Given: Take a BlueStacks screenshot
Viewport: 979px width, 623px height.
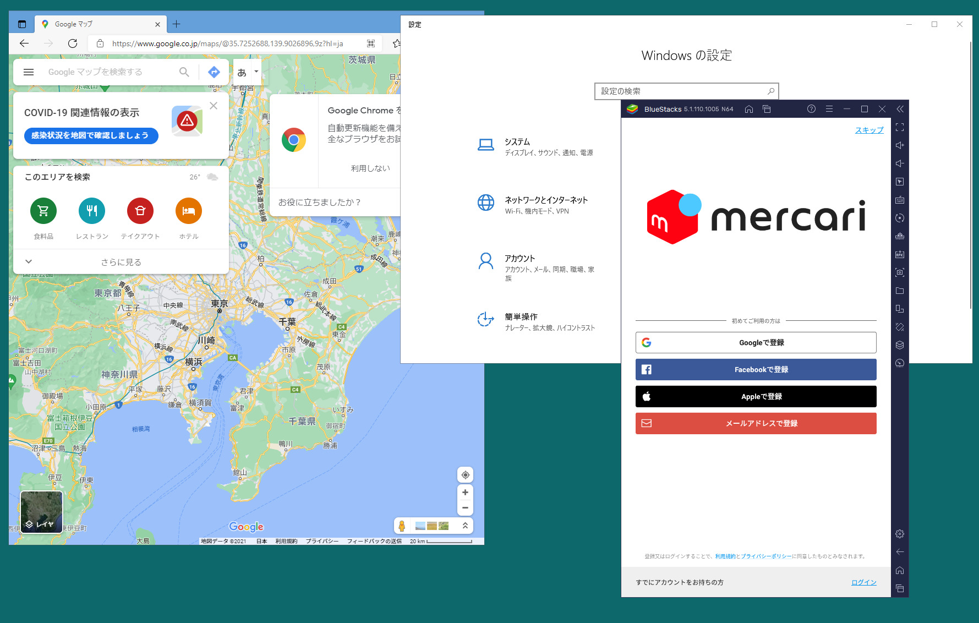Looking at the screenshot, I should pyautogui.click(x=900, y=272).
